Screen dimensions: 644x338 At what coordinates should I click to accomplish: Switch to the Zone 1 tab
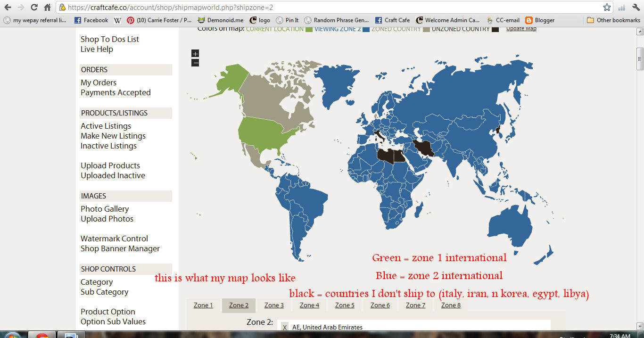click(203, 305)
